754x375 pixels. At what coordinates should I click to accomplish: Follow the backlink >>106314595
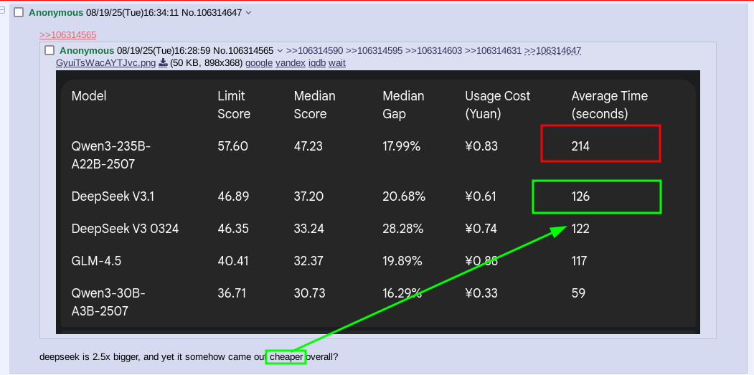[x=374, y=50]
